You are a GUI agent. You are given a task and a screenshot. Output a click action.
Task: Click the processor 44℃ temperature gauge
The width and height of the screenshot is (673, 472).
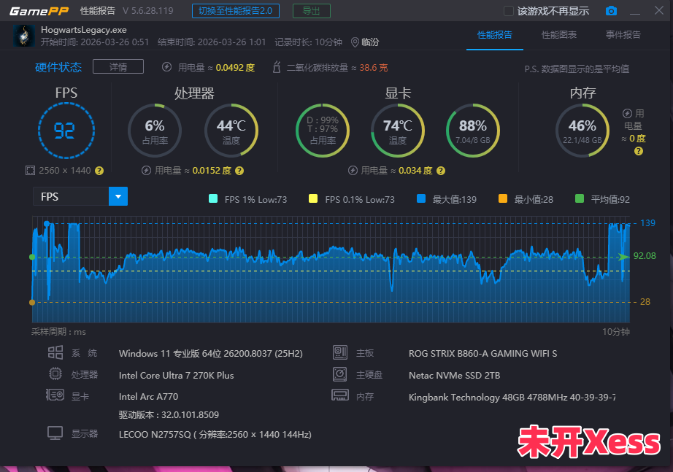pos(231,131)
